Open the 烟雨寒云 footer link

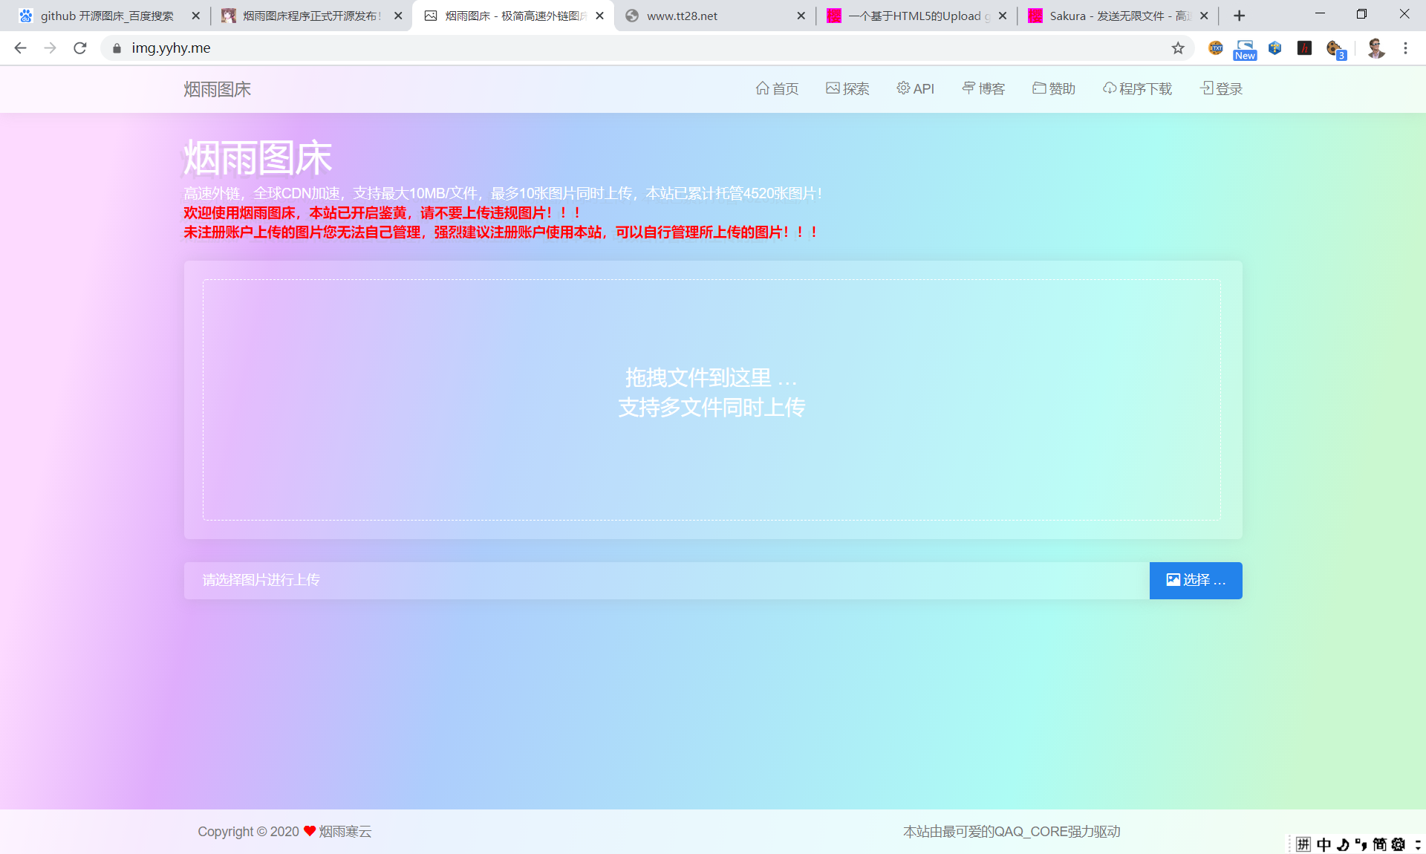pyautogui.click(x=345, y=832)
